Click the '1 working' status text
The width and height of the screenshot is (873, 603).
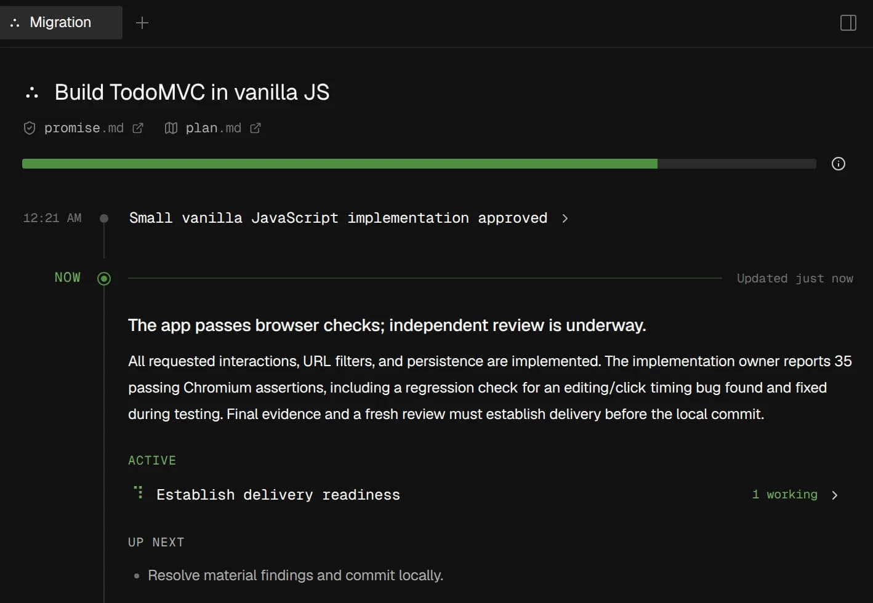coord(785,495)
